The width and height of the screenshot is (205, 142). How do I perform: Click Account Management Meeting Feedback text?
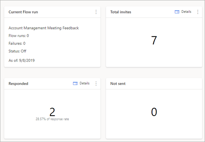click(44, 28)
